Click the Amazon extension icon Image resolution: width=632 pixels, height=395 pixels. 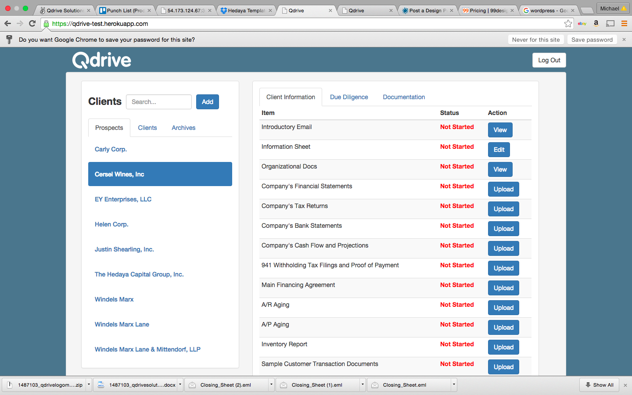pos(596,24)
